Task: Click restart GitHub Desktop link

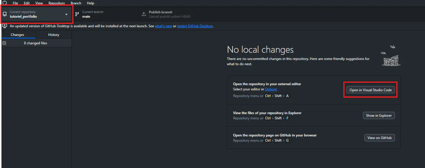Action: click(195, 26)
